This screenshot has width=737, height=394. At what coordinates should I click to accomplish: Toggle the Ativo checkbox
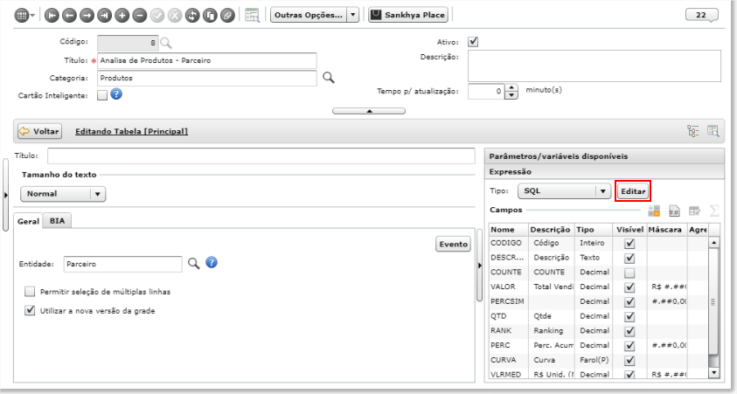[473, 42]
